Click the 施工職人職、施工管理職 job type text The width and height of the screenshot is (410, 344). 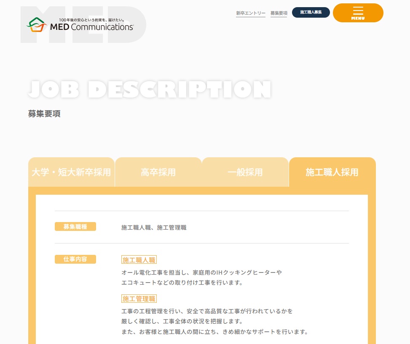click(154, 228)
